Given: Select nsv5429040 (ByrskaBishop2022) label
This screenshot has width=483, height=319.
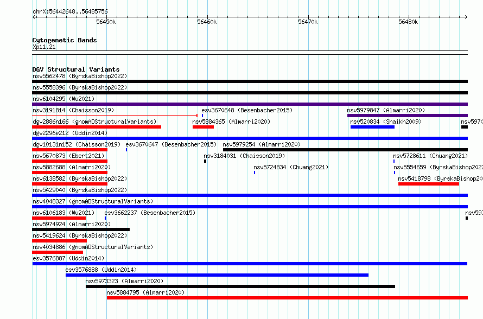Looking at the screenshot, I should (x=80, y=190).
